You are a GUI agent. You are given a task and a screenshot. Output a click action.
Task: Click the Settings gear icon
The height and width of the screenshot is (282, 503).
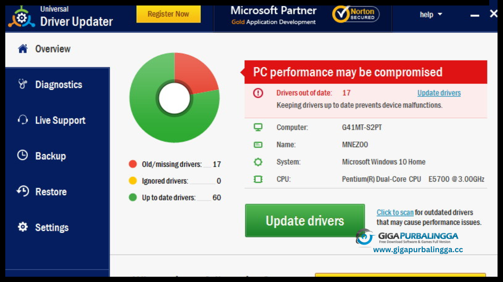pyautogui.click(x=23, y=227)
